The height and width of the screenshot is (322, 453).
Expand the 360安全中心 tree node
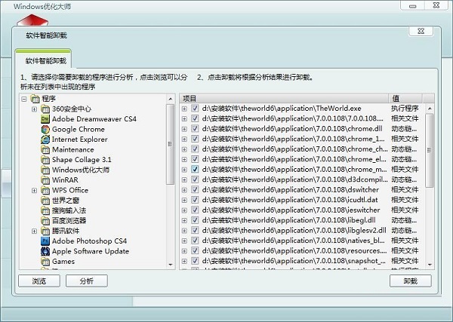pos(35,109)
